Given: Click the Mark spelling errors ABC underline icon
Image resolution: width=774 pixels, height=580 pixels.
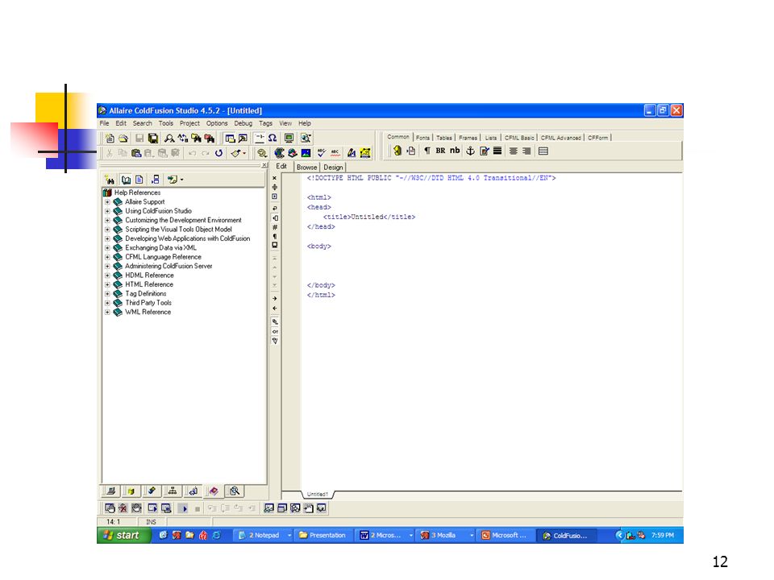Looking at the screenshot, I should (x=335, y=153).
